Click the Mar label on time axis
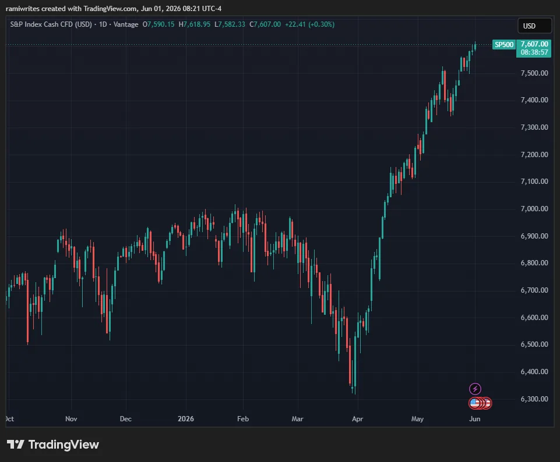The width and height of the screenshot is (560, 462). 297,418
